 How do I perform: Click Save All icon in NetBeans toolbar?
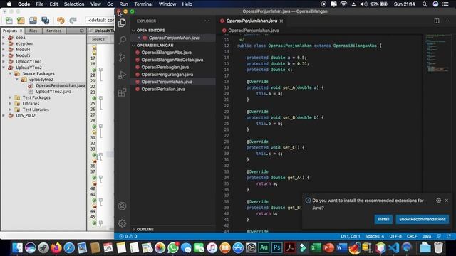45,21
